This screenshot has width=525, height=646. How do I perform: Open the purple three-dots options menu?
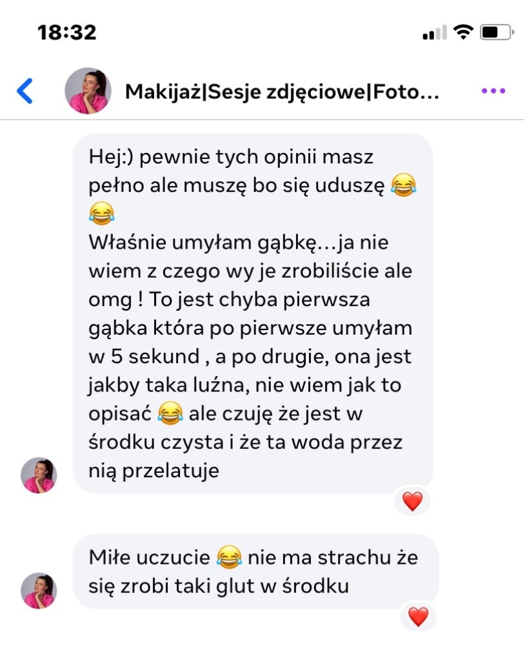(x=493, y=90)
